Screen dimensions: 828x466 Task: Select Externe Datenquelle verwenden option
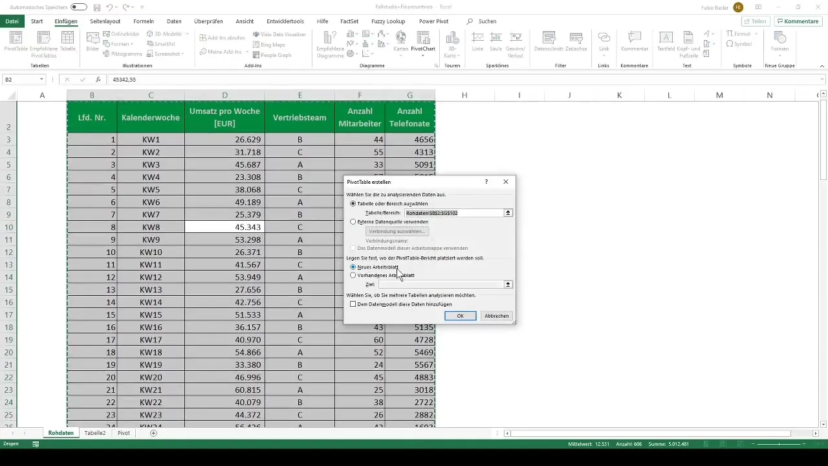(x=353, y=221)
